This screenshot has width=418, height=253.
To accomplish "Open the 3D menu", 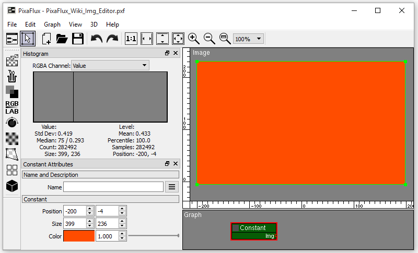I will [x=94, y=25].
